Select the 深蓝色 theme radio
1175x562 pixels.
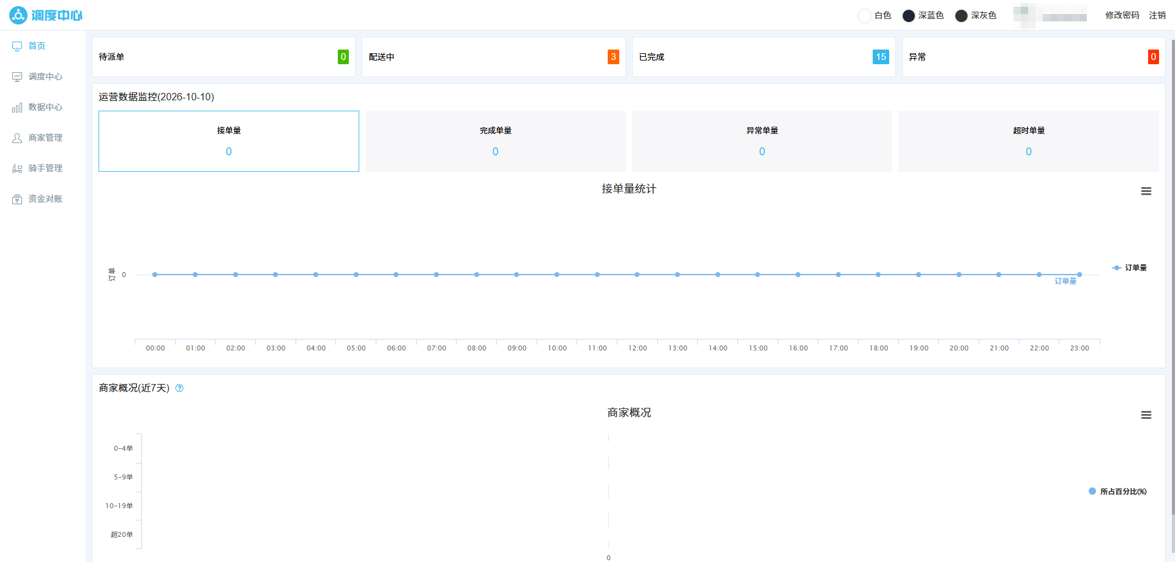[x=909, y=16]
